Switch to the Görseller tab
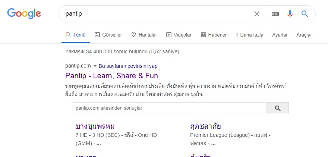This screenshot has height=157, width=328. point(108,35)
